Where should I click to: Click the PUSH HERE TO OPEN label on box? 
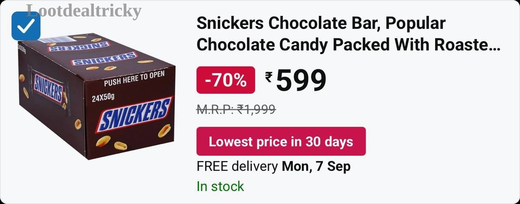134,78
